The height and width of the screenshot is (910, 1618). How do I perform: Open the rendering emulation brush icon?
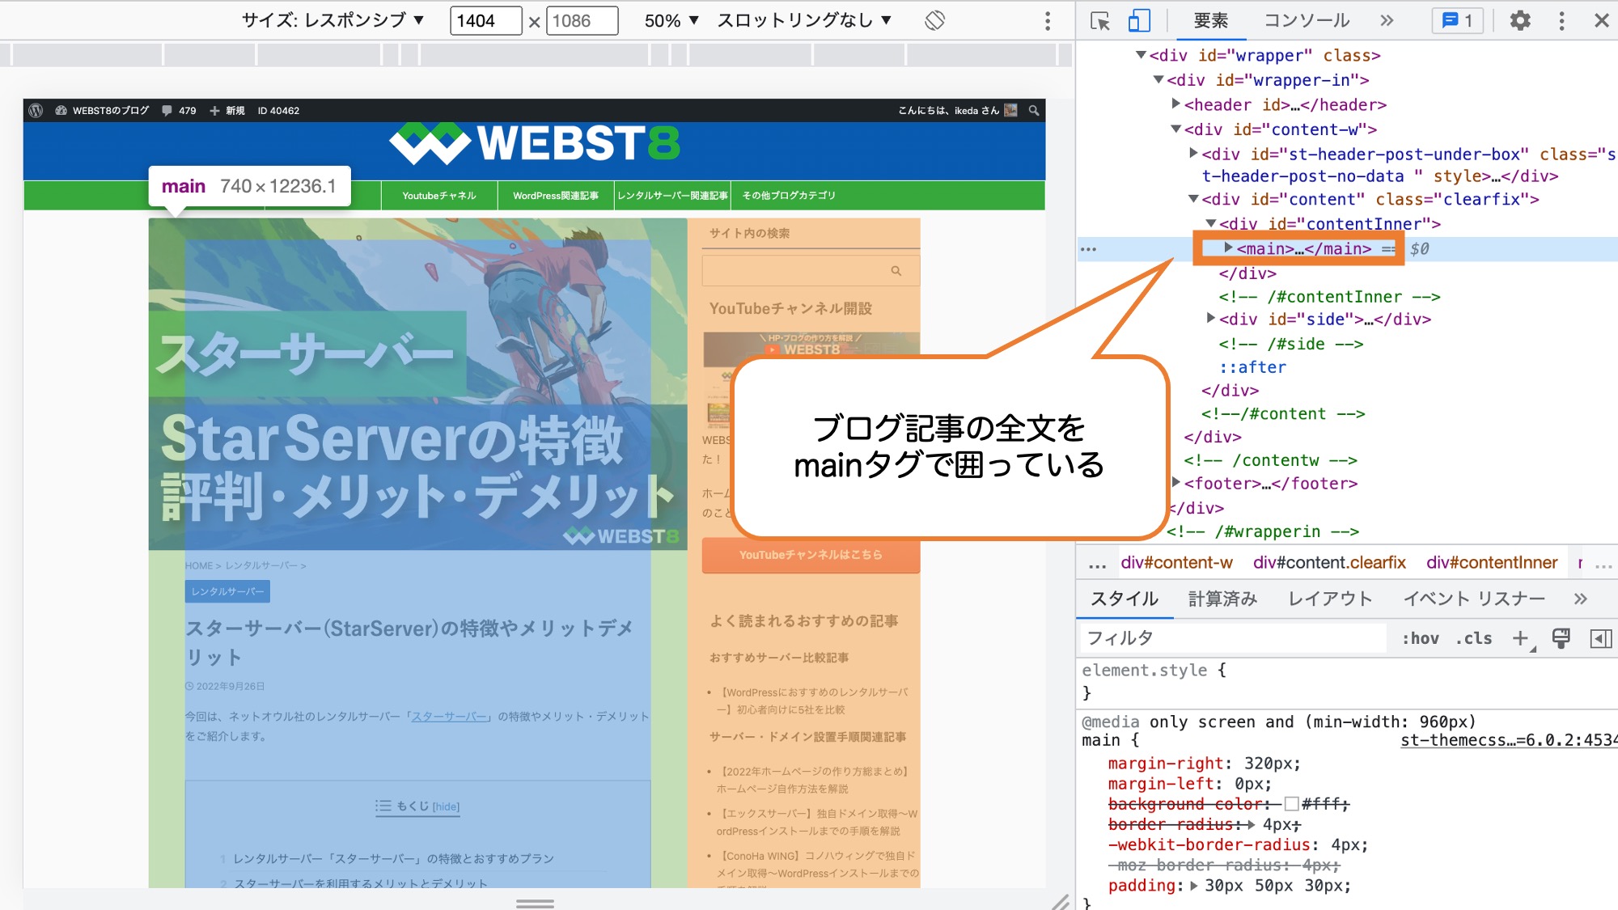(x=1561, y=638)
